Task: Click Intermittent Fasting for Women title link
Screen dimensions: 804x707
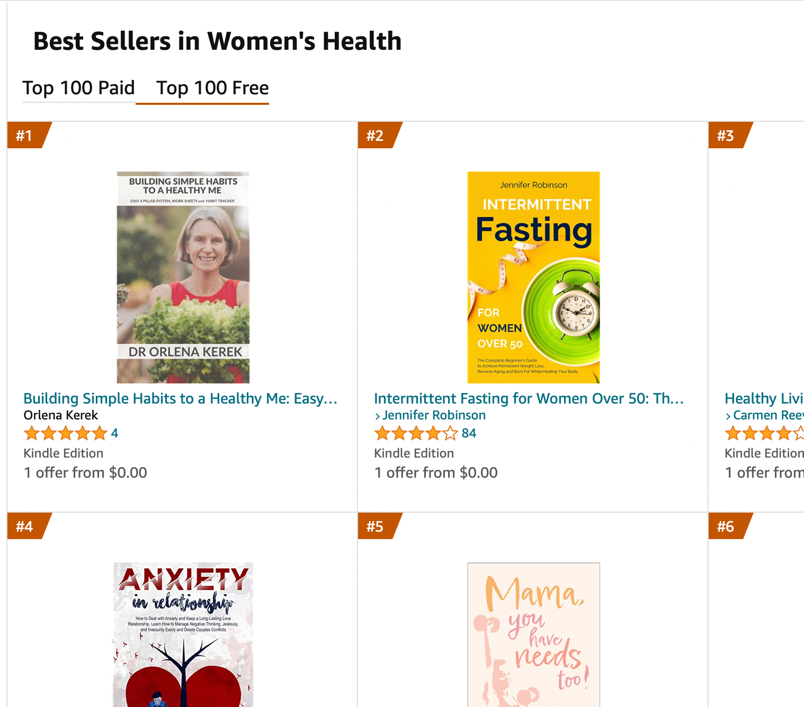Action: click(529, 398)
